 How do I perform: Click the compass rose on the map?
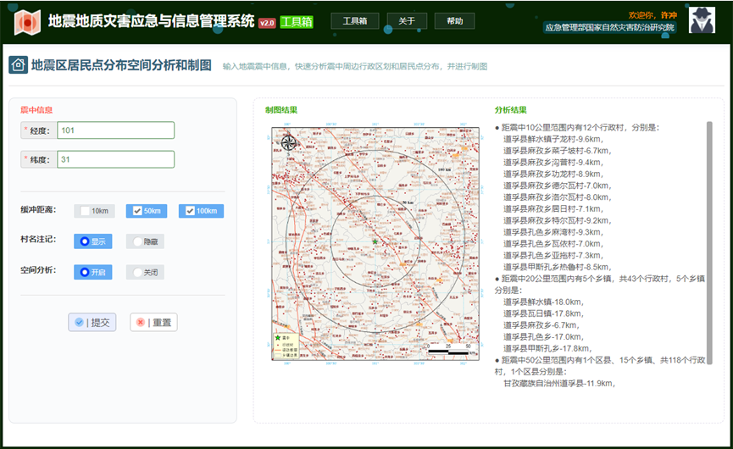288,142
